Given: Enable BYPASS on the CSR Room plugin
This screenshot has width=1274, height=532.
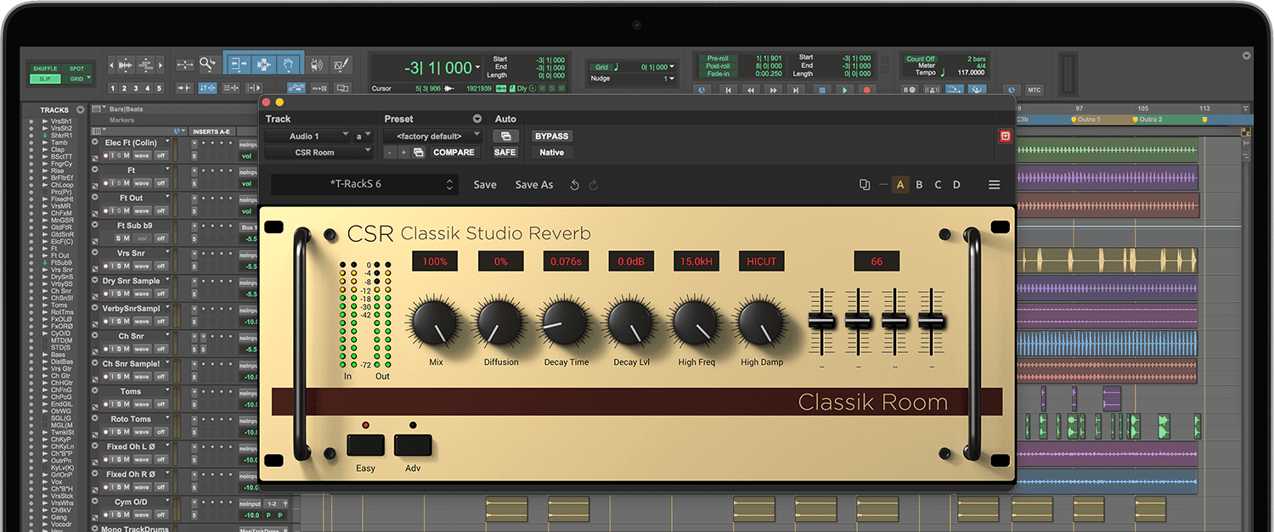Looking at the screenshot, I should click(551, 136).
